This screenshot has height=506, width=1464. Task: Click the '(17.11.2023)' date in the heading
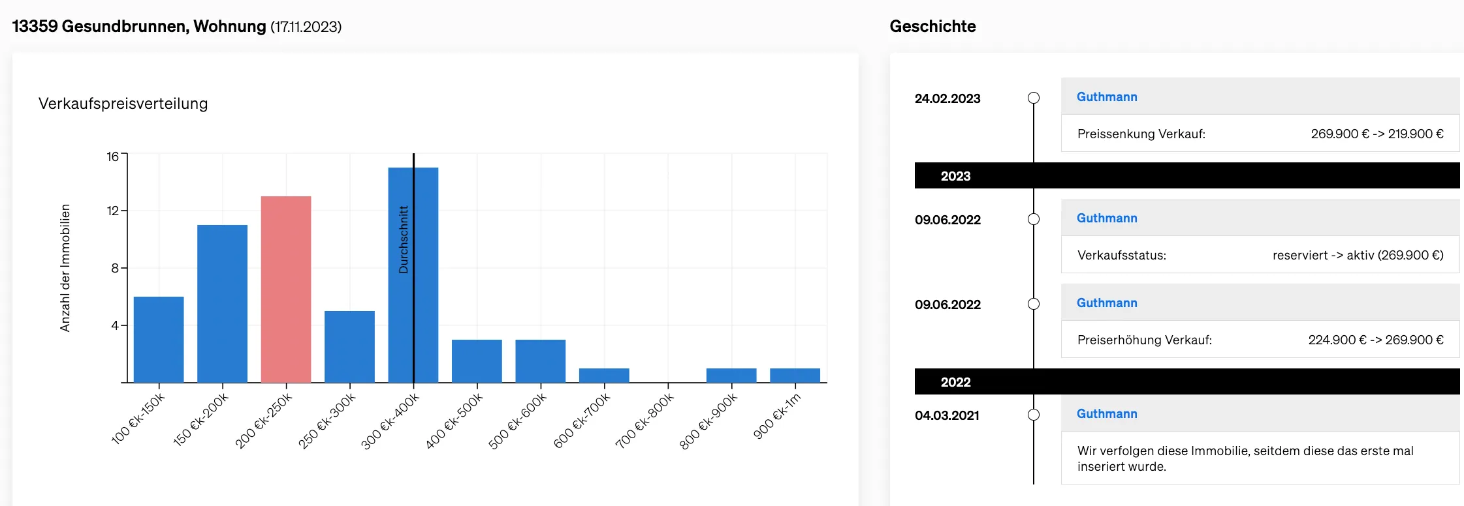[306, 27]
